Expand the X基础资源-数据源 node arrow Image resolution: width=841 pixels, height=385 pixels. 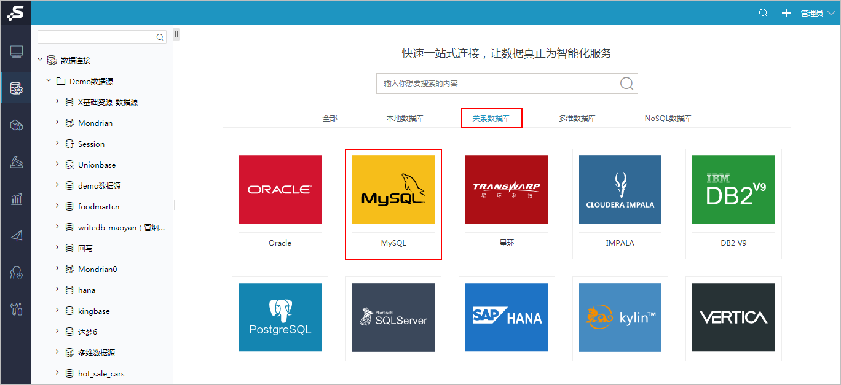57,102
